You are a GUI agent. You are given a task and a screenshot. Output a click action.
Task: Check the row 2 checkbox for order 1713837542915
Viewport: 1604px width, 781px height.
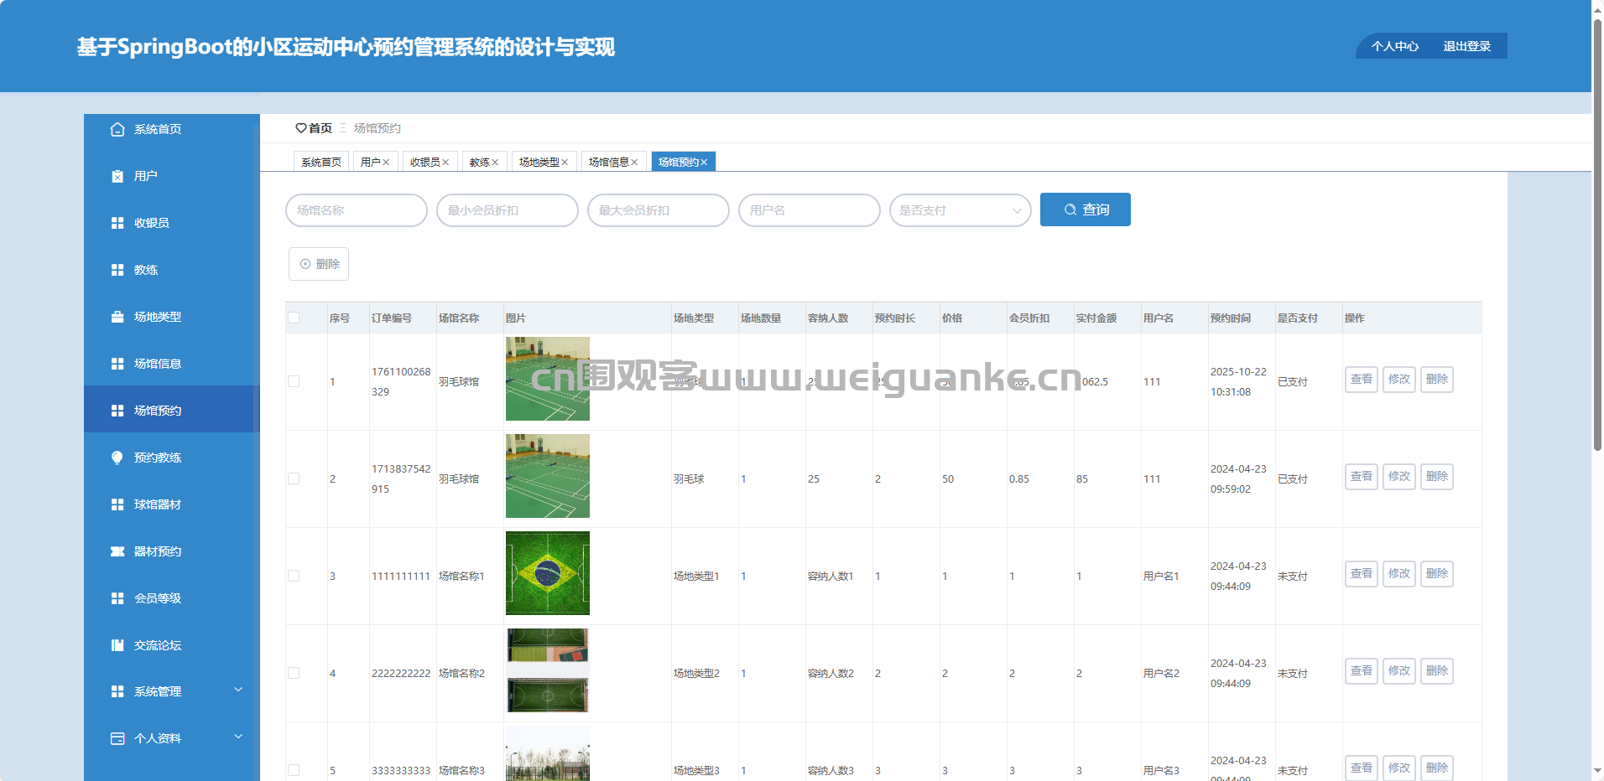[x=294, y=478]
